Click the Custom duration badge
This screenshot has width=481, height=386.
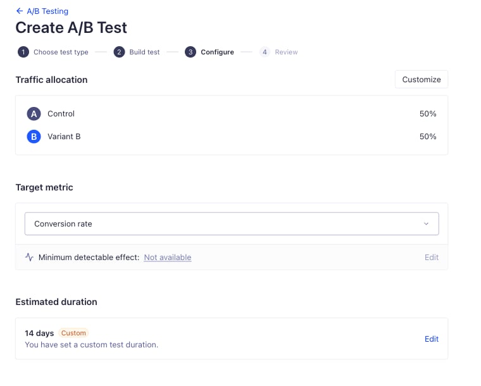pyautogui.click(x=73, y=333)
